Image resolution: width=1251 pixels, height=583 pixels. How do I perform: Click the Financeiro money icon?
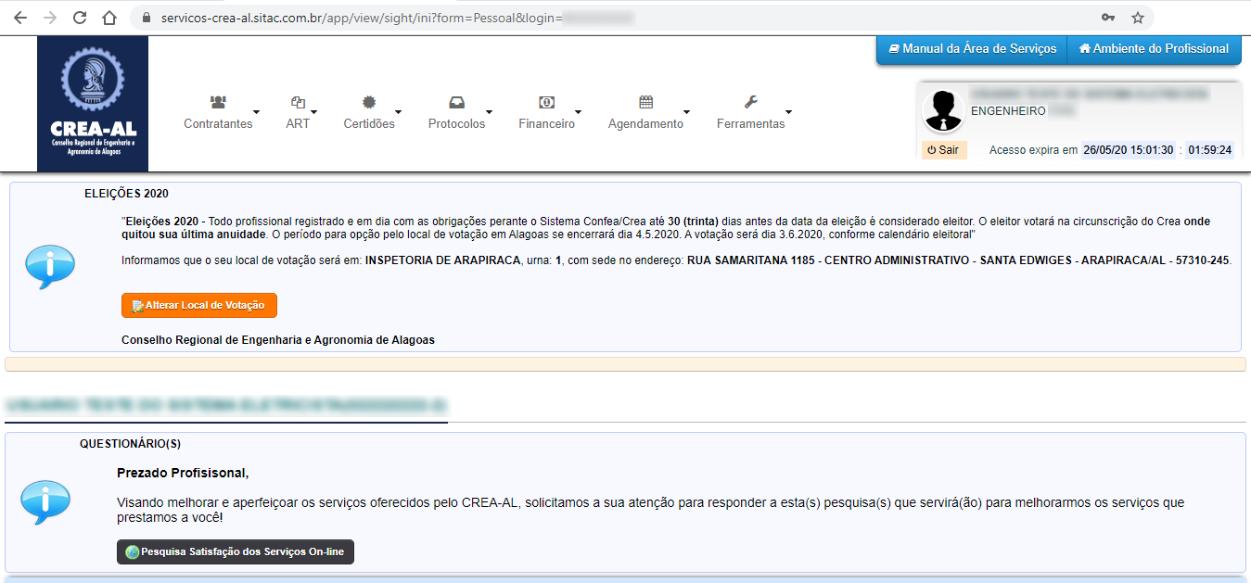point(546,102)
